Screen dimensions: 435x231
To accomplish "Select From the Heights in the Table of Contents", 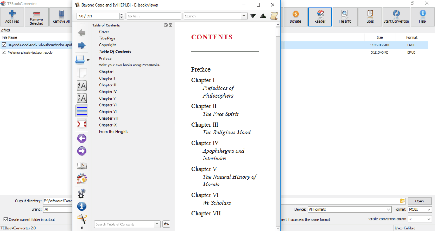I will pyautogui.click(x=114, y=131).
